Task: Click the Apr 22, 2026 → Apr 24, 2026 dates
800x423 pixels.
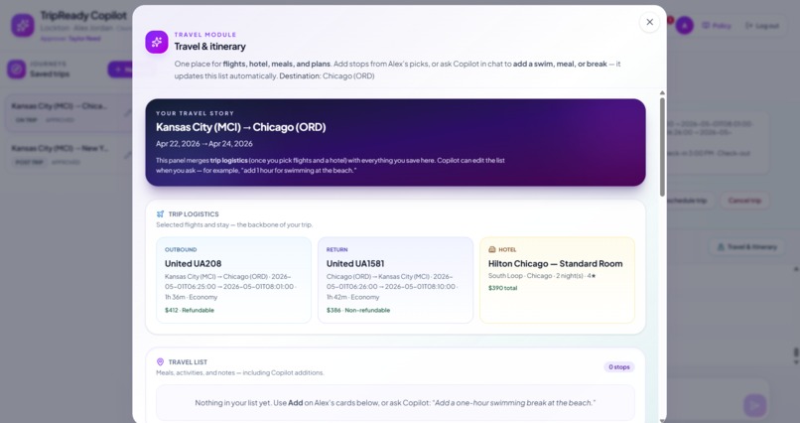Action: pos(204,144)
